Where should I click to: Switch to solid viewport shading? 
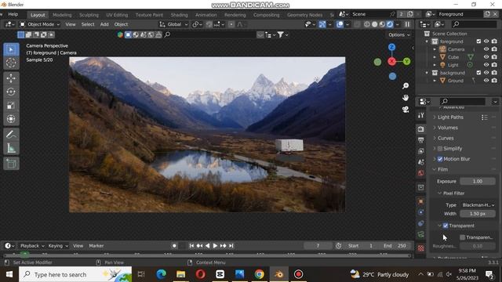374,24
